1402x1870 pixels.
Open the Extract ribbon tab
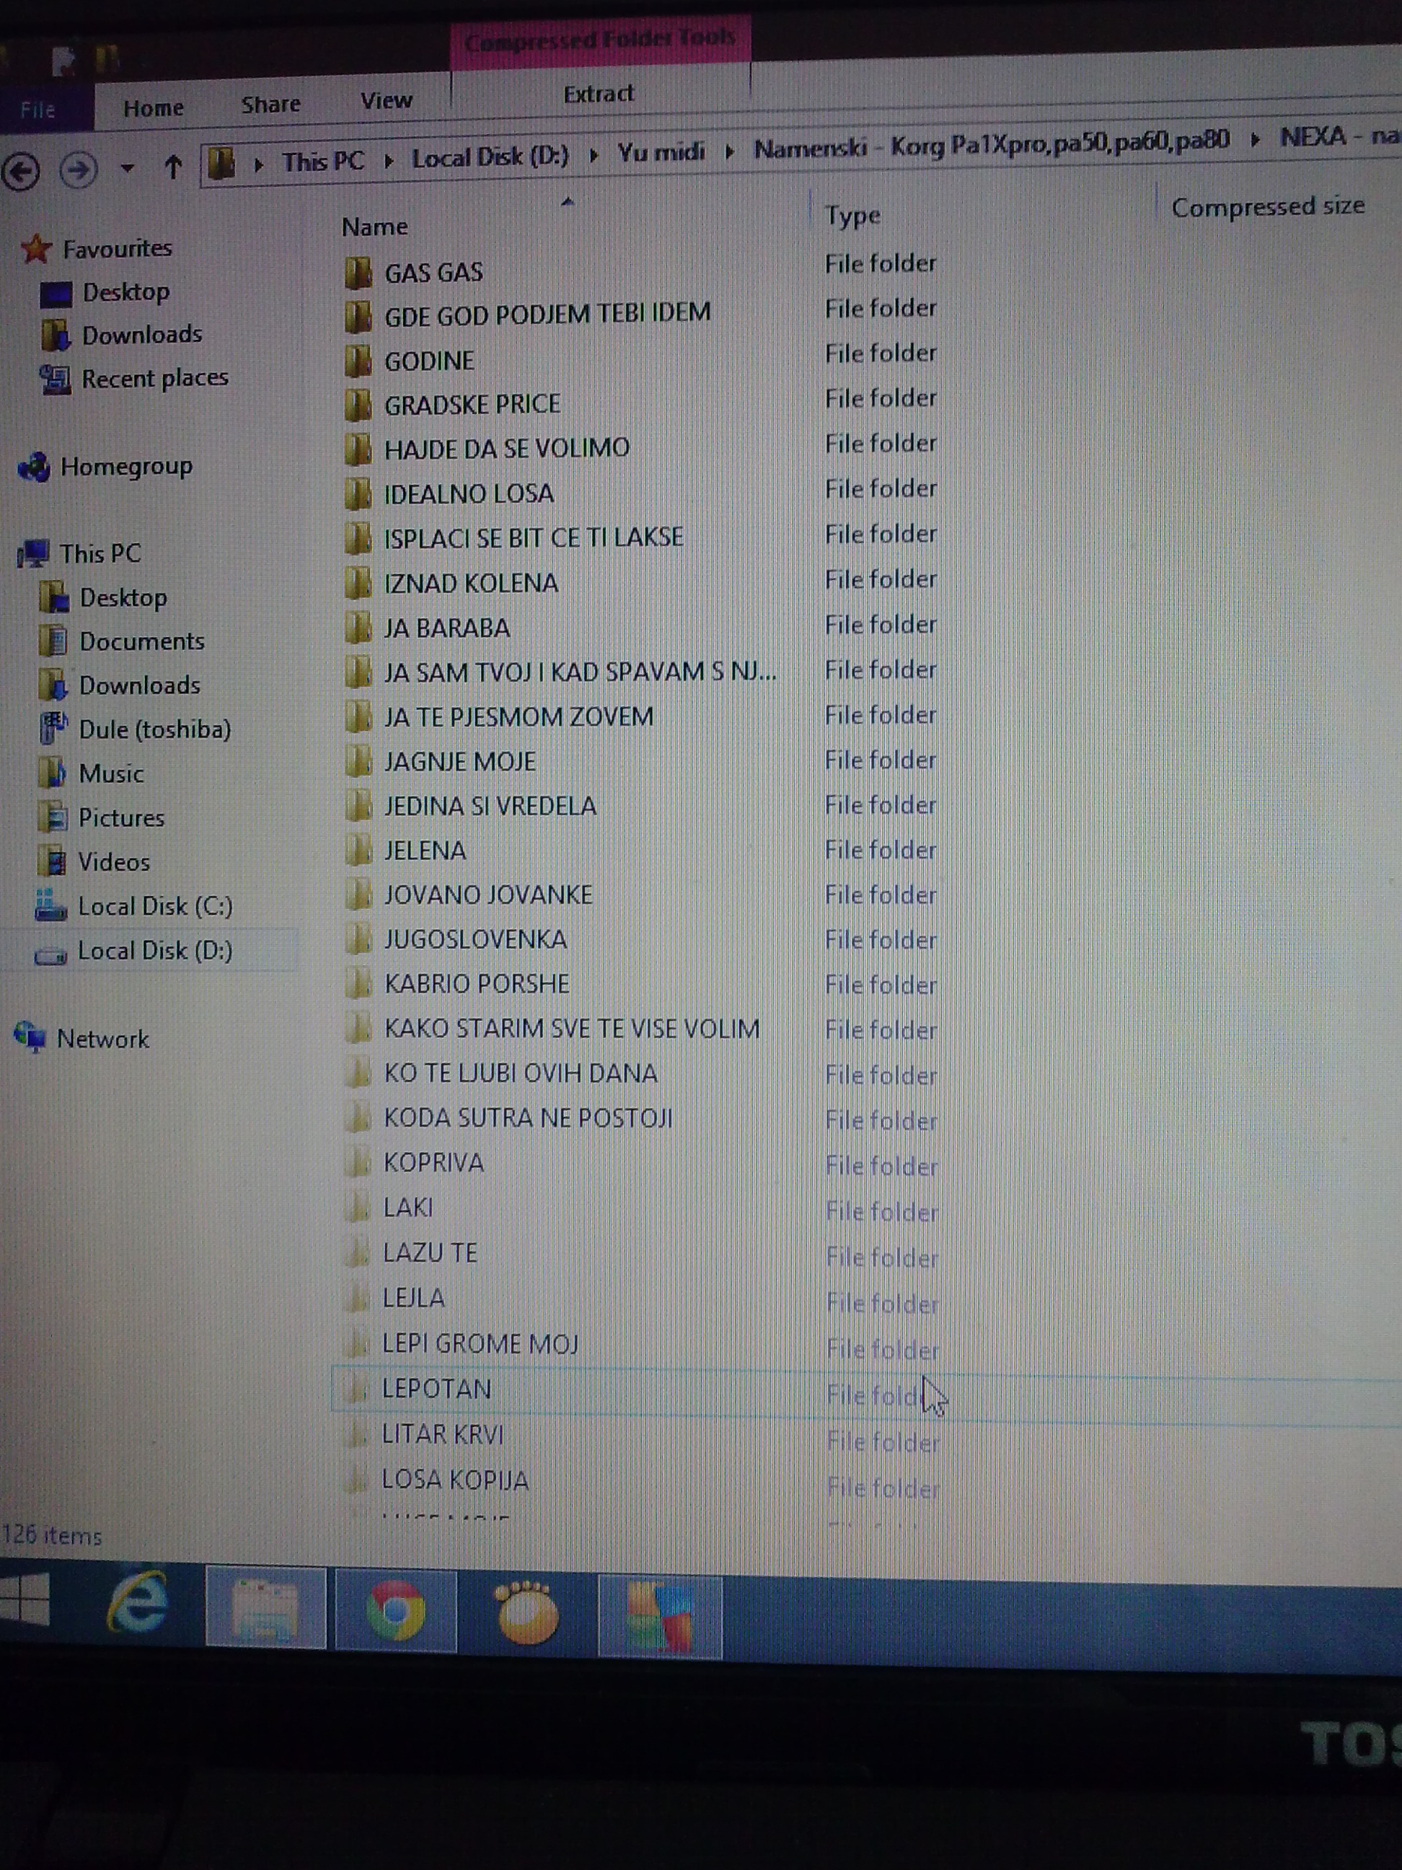(599, 94)
